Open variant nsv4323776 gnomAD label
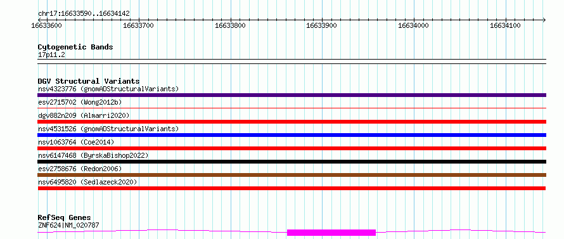This screenshot has height=239, width=564. (108, 89)
